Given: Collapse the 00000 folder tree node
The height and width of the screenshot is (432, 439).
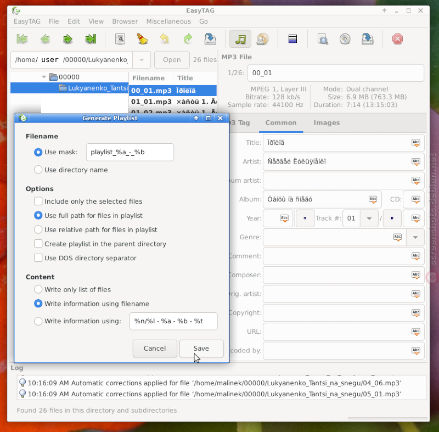Looking at the screenshot, I should [x=44, y=77].
